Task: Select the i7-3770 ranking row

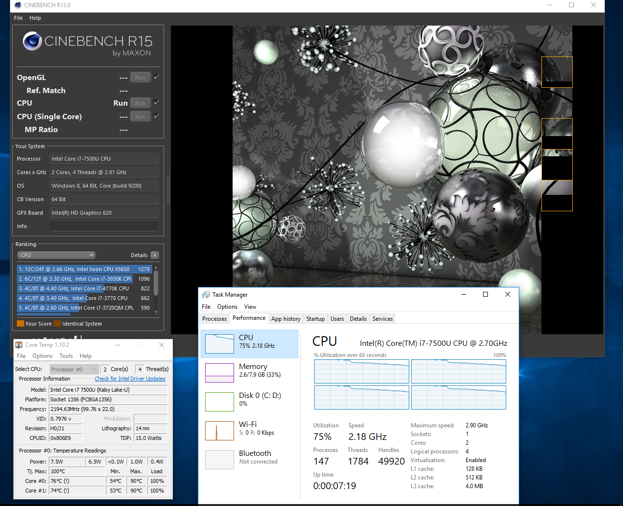Action: 84,298
